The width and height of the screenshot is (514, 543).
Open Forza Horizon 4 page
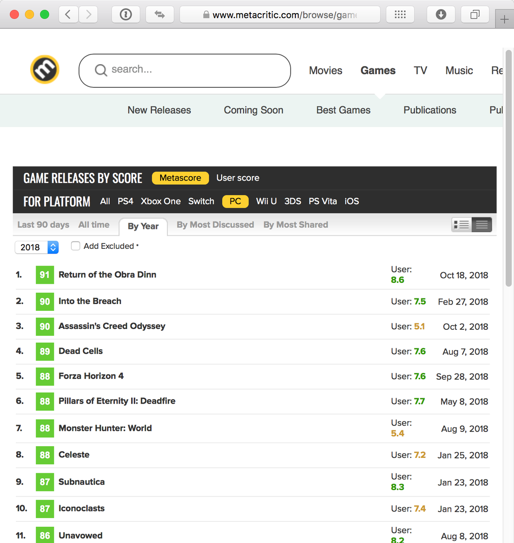pos(91,376)
